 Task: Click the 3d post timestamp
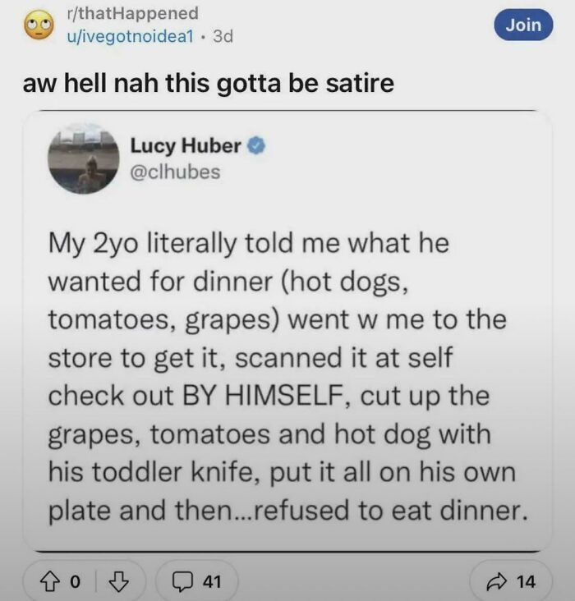pos(222,38)
